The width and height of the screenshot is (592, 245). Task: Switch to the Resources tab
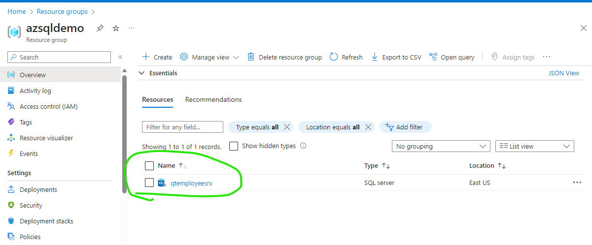pos(158,99)
